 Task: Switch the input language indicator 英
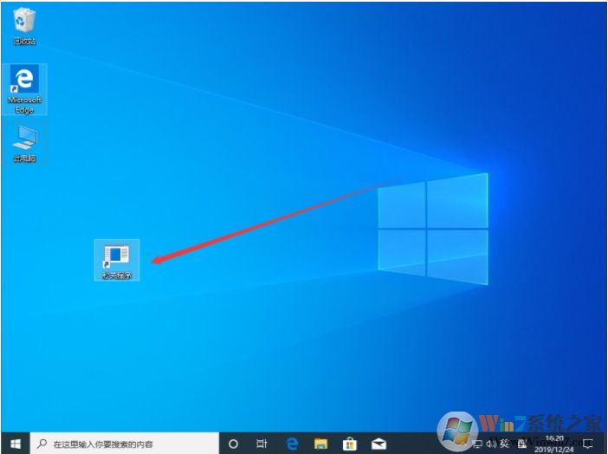tap(504, 443)
